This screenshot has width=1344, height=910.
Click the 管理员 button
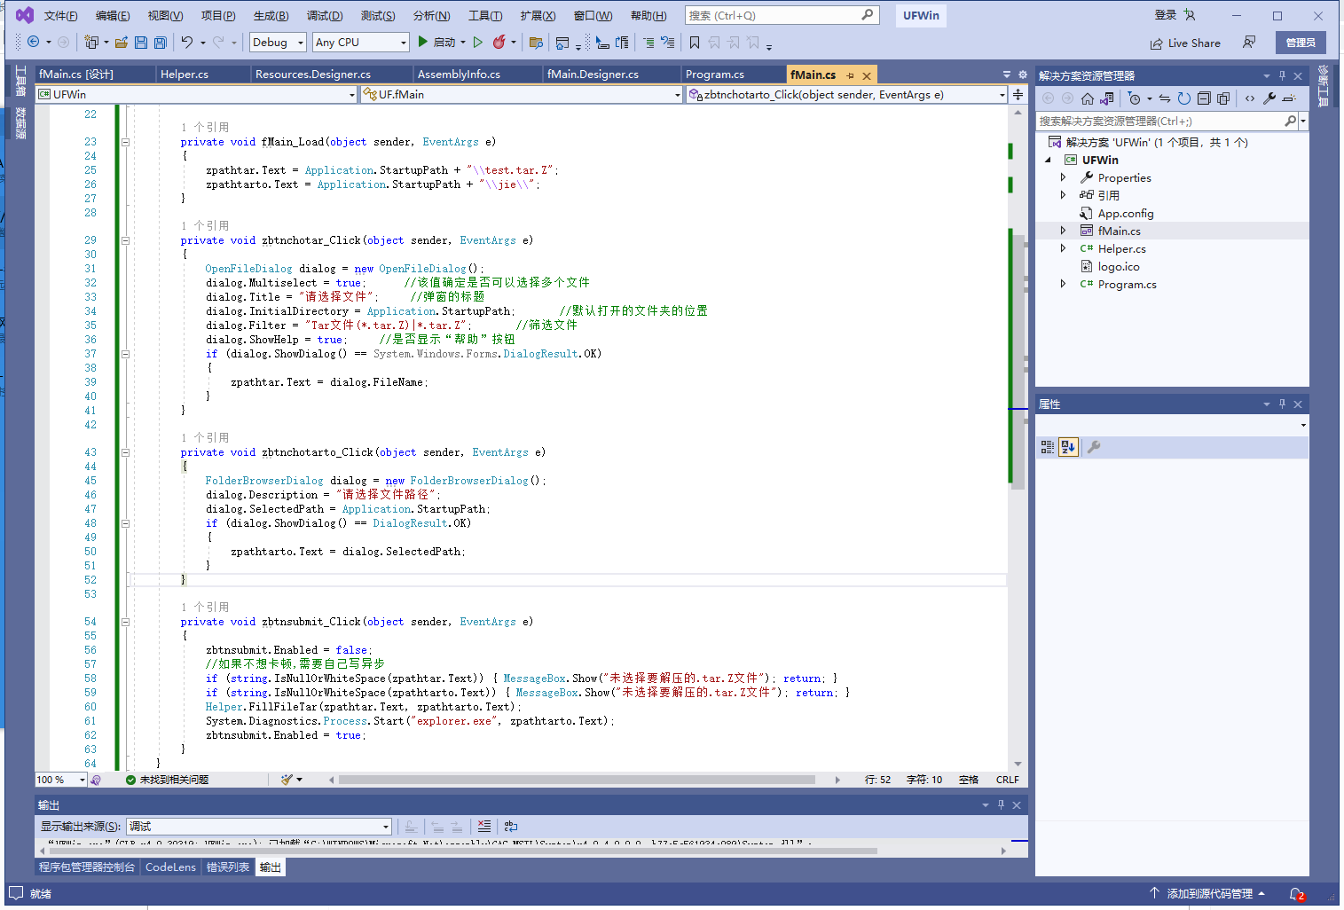(x=1301, y=43)
